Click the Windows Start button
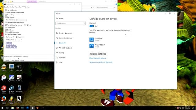 click(2, 108)
